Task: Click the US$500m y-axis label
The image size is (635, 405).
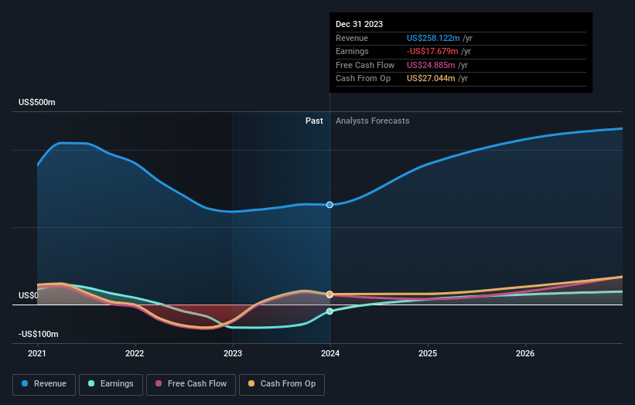Action: click(37, 102)
